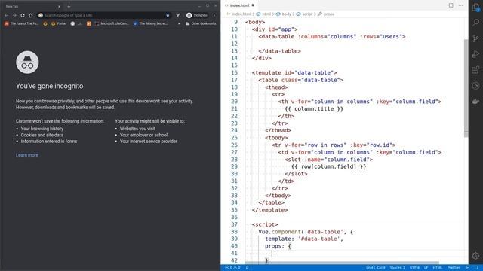Open the Docker whale sidebar icon

coord(476,102)
